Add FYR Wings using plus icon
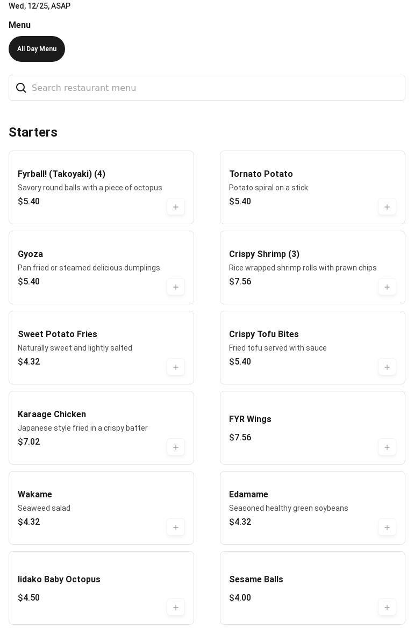This screenshot has width=414, height=628. (387, 447)
